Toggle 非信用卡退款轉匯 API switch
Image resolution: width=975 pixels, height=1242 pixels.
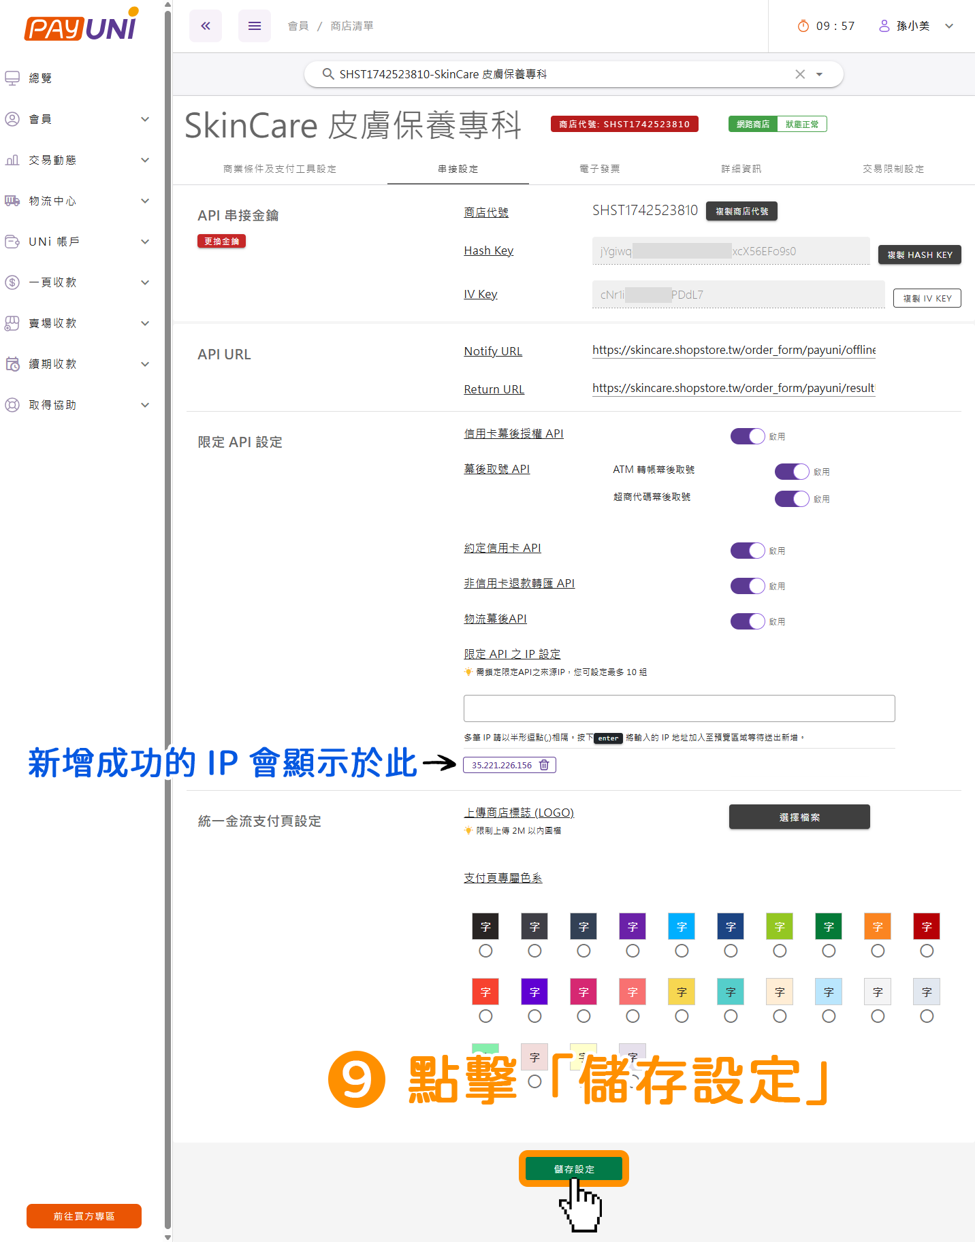point(748,586)
